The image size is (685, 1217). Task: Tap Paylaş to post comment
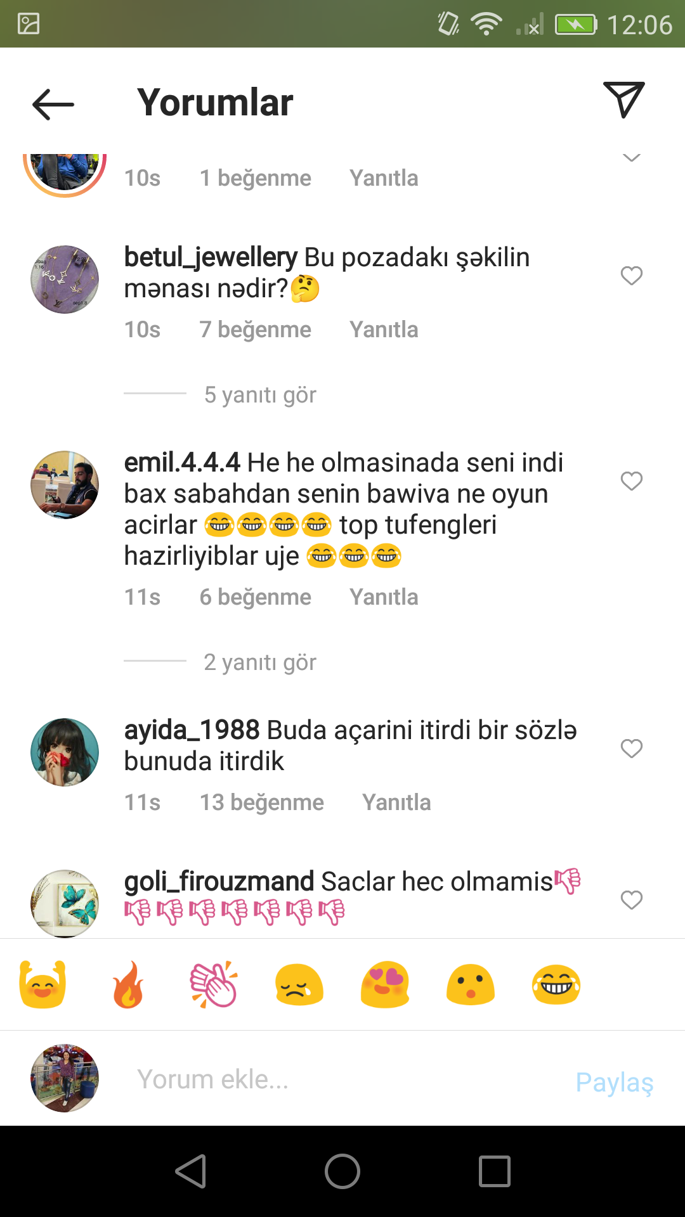(x=615, y=1082)
